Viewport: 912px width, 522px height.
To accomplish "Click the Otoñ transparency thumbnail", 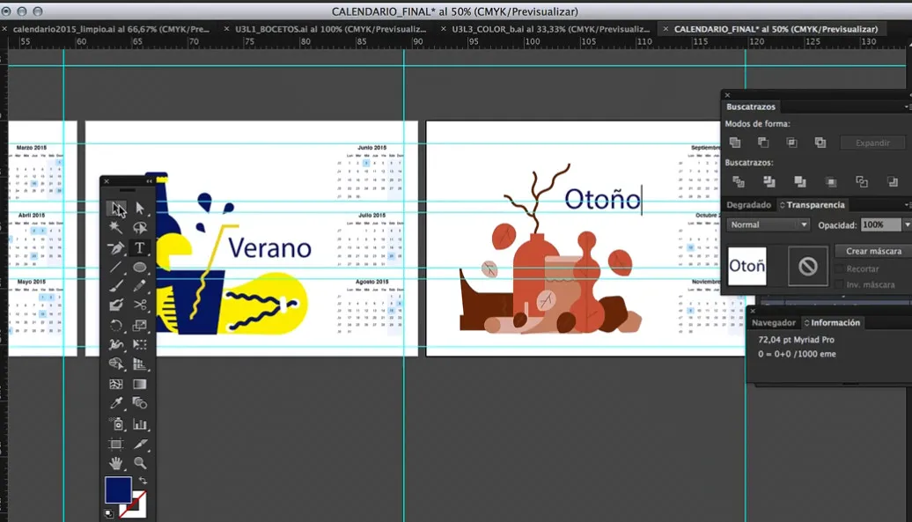I will coord(747,266).
